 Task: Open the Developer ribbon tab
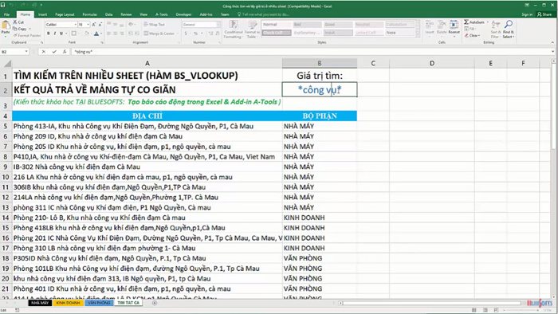click(183, 14)
